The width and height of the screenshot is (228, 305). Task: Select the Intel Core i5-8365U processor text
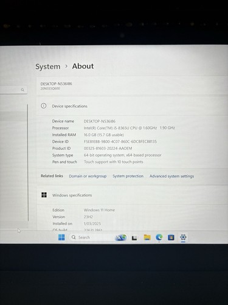tap(130, 128)
